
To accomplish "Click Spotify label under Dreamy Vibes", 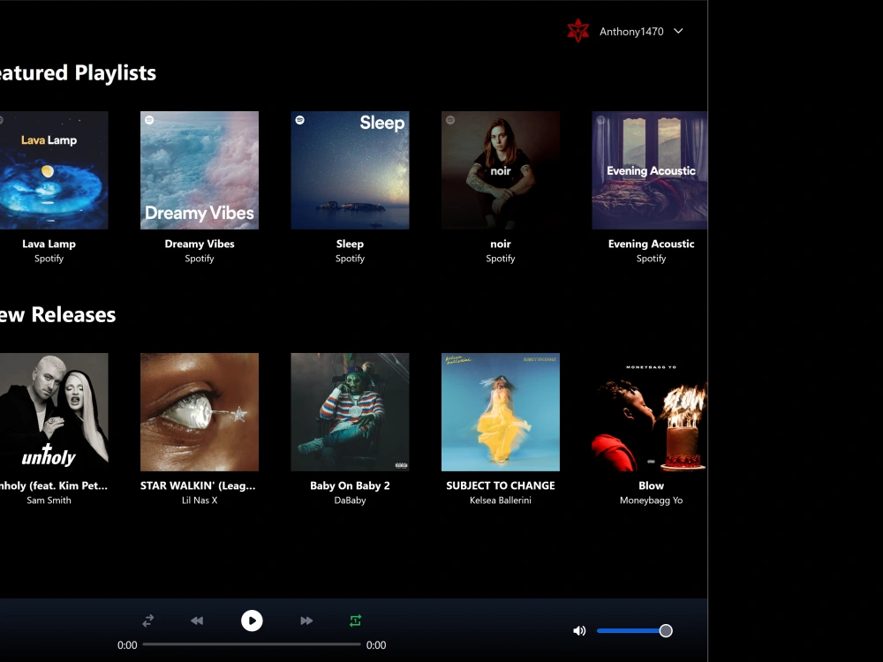I will click(x=200, y=259).
